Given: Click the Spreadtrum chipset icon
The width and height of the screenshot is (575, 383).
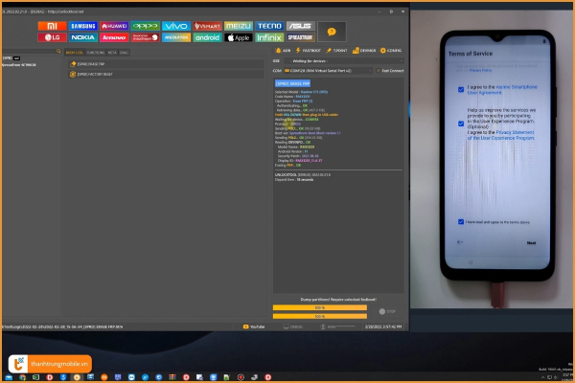Looking at the screenshot, I should pos(300,37).
